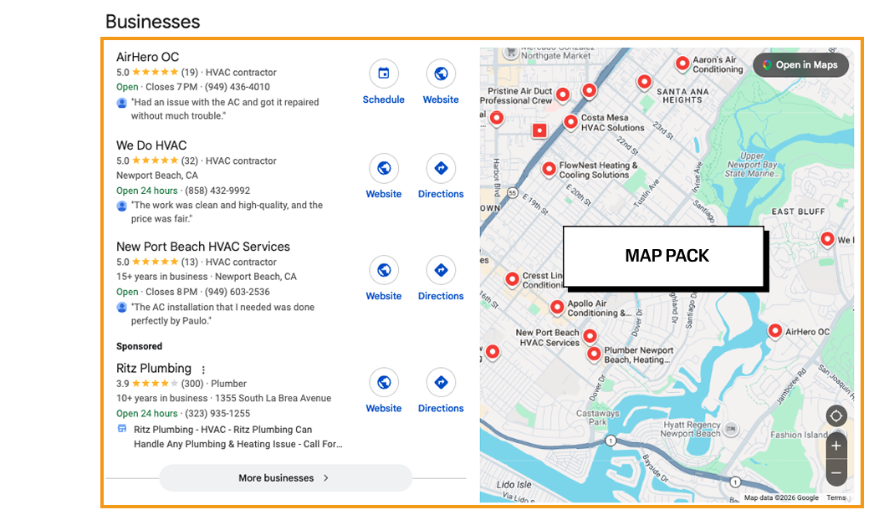Get Directions to Ritz Plumbing
This screenshot has height=520, width=889.
point(441,382)
